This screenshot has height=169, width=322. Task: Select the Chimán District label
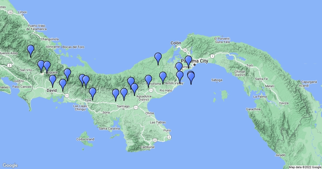[240, 73]
